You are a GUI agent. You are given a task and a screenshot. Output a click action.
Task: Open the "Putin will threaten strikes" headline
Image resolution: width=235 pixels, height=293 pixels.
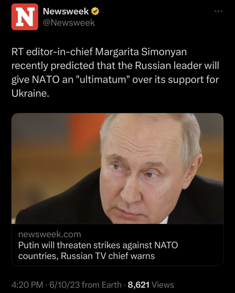click(98, 245)
